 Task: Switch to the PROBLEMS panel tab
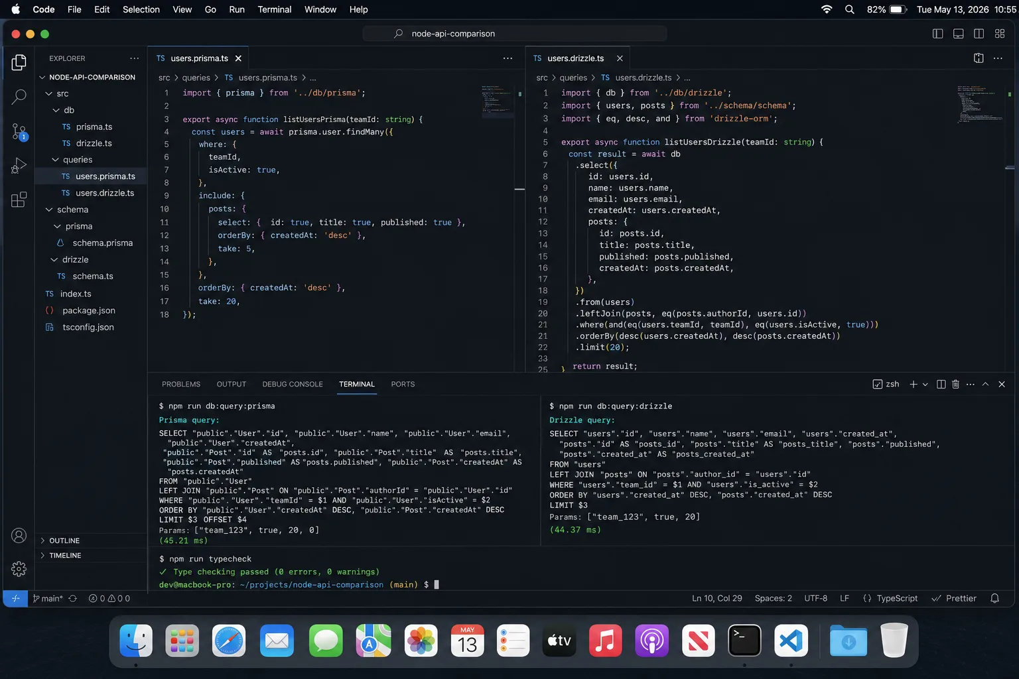click(x=181, y=384)
